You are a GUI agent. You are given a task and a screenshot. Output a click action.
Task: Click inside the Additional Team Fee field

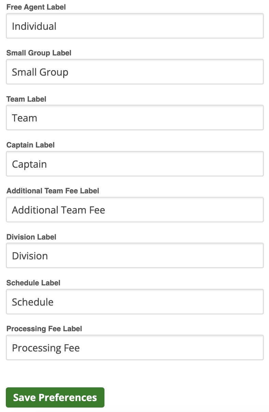pyautogui.click(x=135, y=210)
